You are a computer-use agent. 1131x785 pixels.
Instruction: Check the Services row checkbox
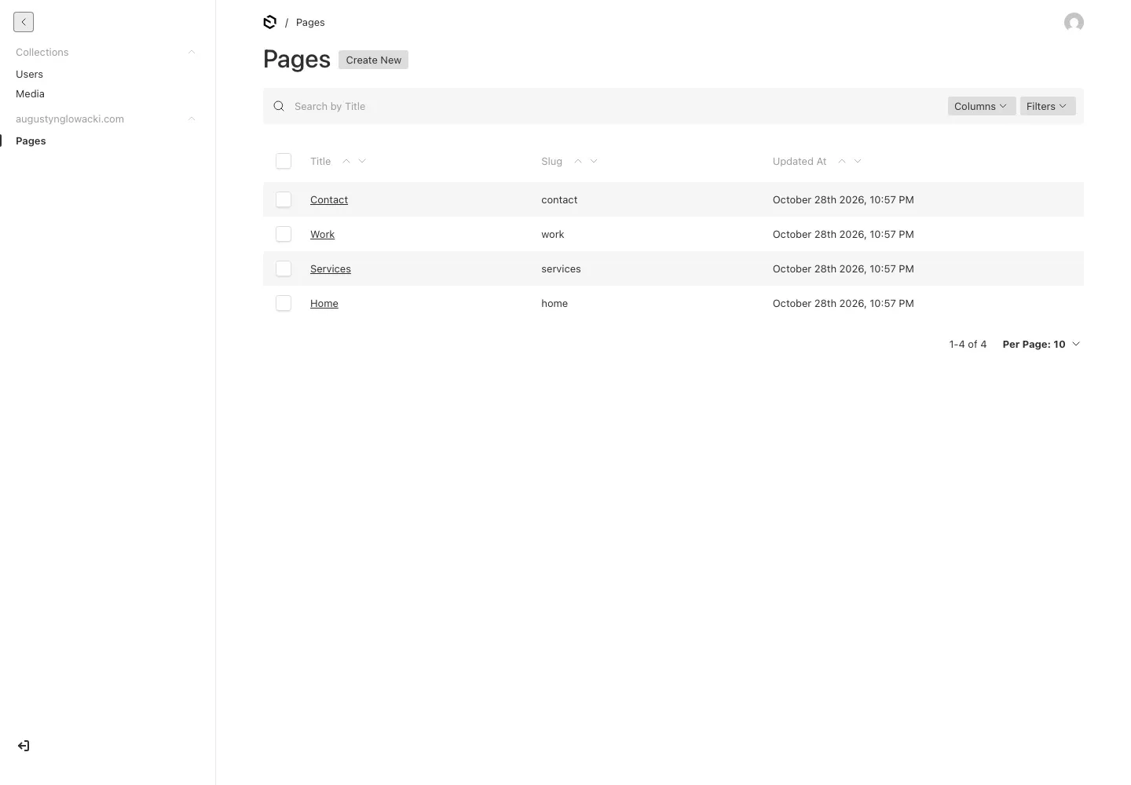tap(284, 268)
